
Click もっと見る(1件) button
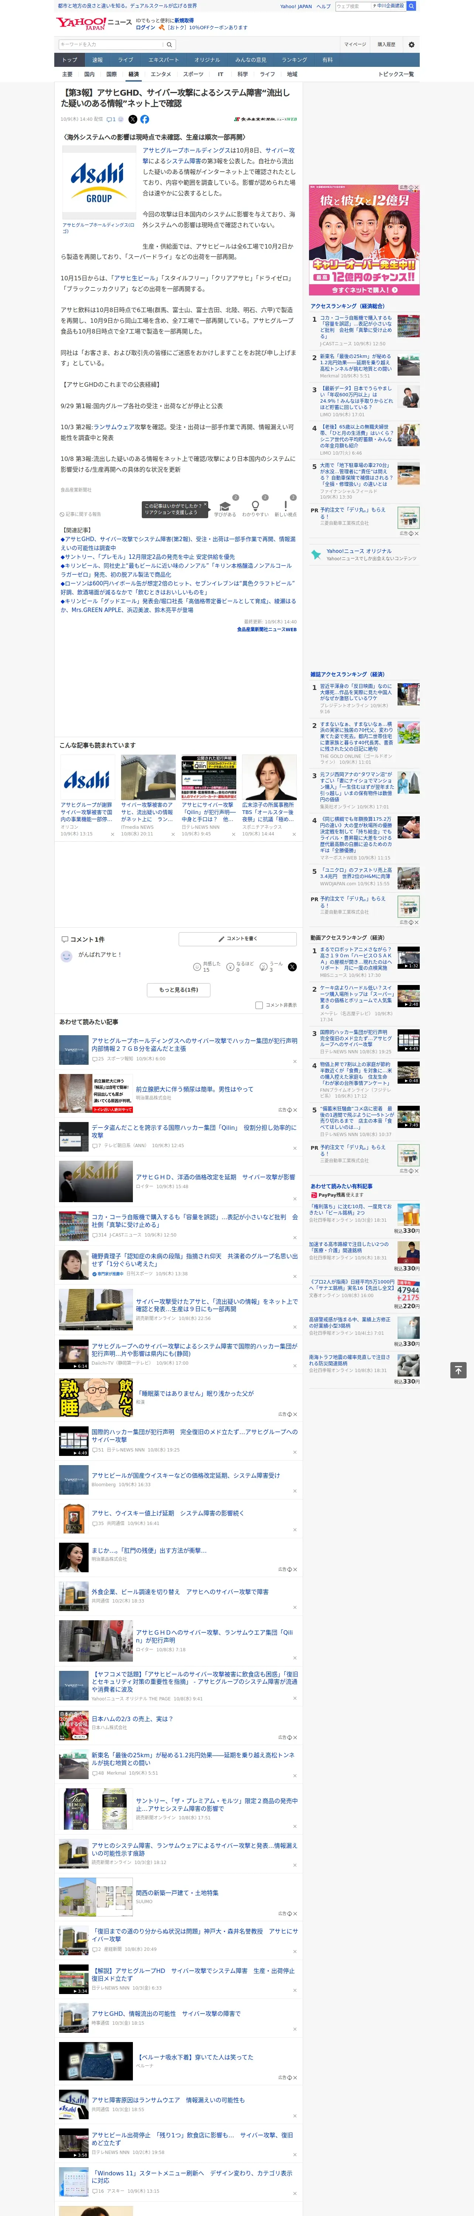click(x=179, y=989)
